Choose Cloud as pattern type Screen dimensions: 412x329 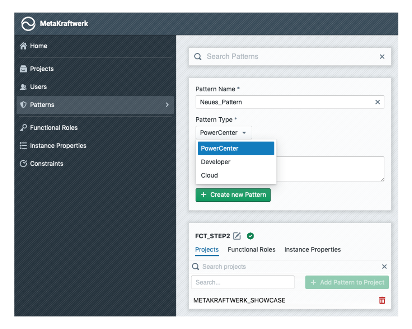(x=210, y=175)
